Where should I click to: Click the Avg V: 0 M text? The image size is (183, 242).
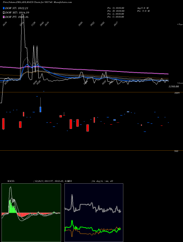[x=143, y=8]
